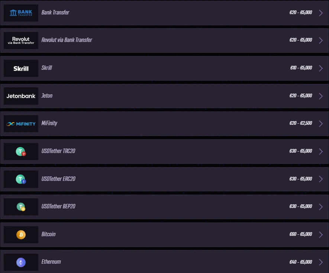Click the Bank Transfer bank icon
Screen dimensions: 329x273
click(21, 12)
